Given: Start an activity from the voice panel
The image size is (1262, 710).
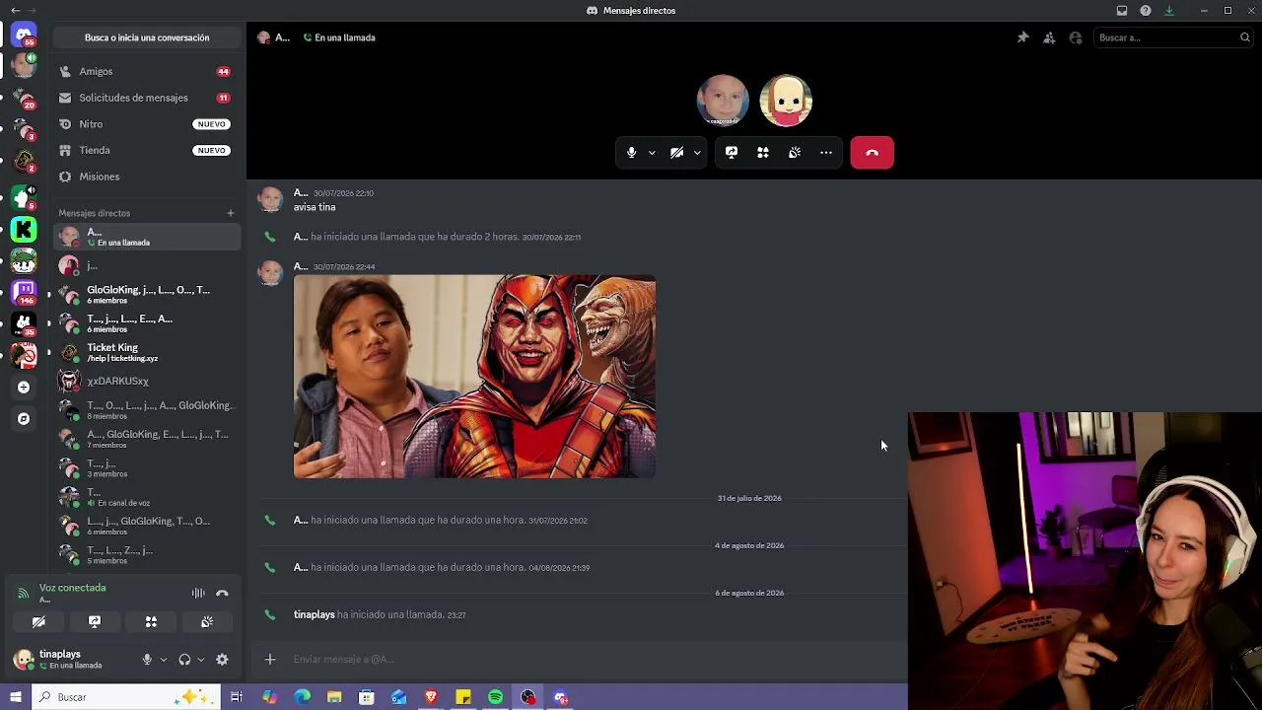Looking at the screenshot, I should [x=151, y=622].
